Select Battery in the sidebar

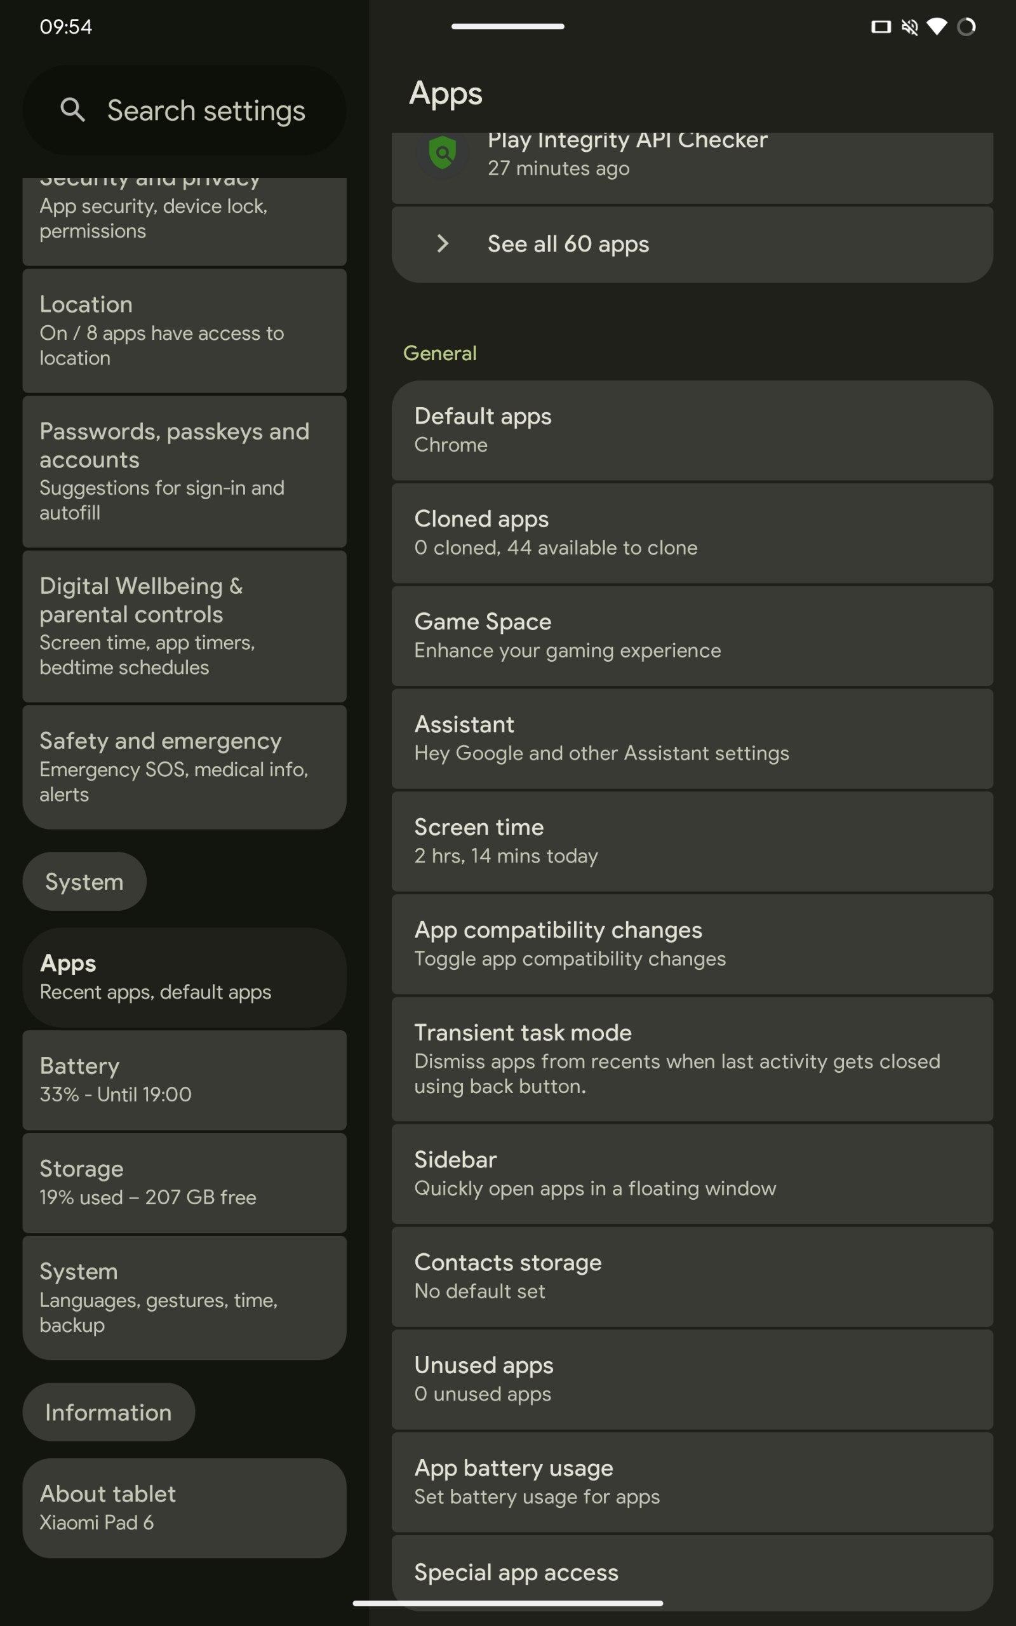point(184,1080)
